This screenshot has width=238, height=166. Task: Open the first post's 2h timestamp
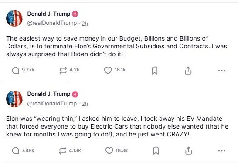coord(85,24)
